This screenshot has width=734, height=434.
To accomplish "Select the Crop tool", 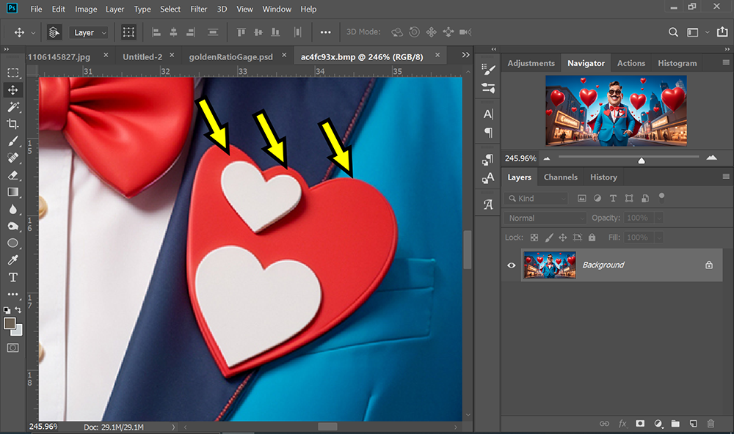I will point(12,125).
